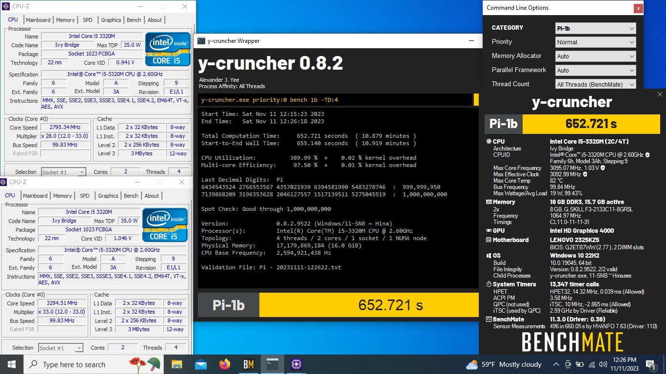Click the verified shield beside the CPUID value
666x374 pixels.
(647, 155)
